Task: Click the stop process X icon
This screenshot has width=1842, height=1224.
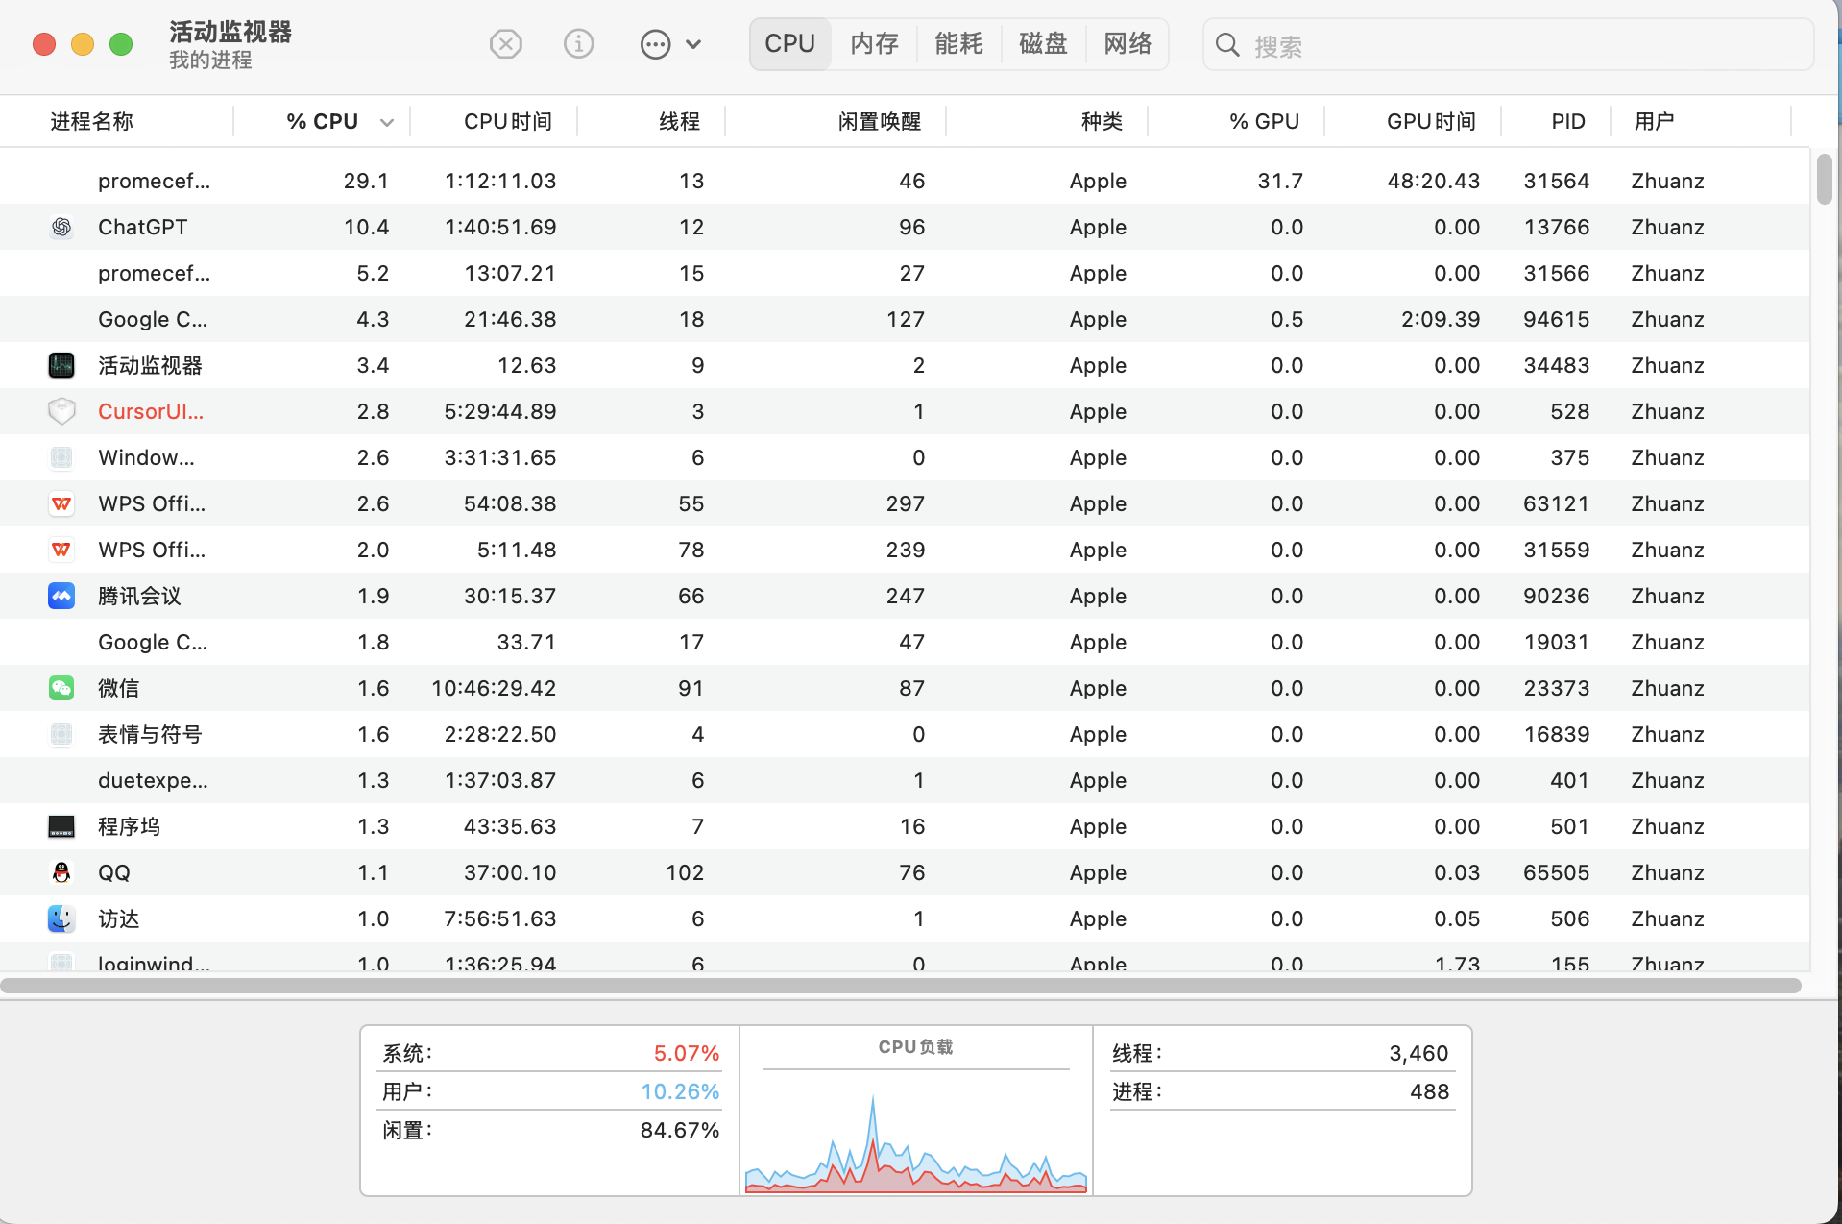Action: (505, 44)
